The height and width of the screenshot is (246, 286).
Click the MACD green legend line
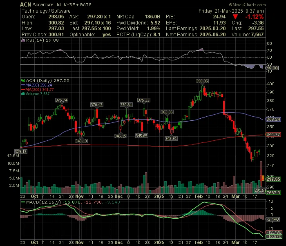(23, 202)
